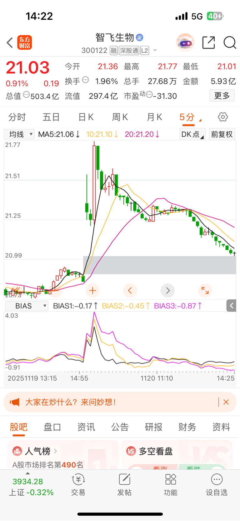Expand the 上证 index bar arrow

27,473
